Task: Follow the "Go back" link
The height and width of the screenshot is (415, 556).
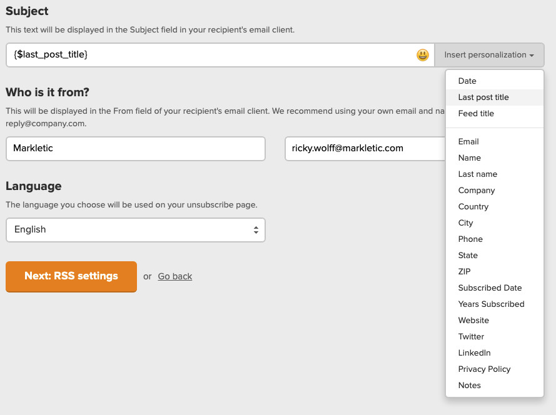Action: (x=174, y=276)
